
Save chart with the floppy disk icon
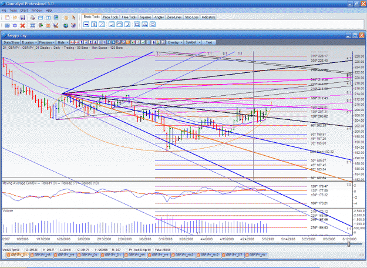tap(23, 18)
